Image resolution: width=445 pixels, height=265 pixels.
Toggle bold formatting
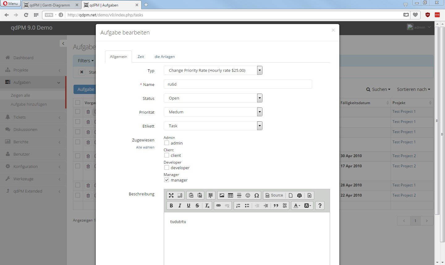pyautogui.click(x=171, y=206)
